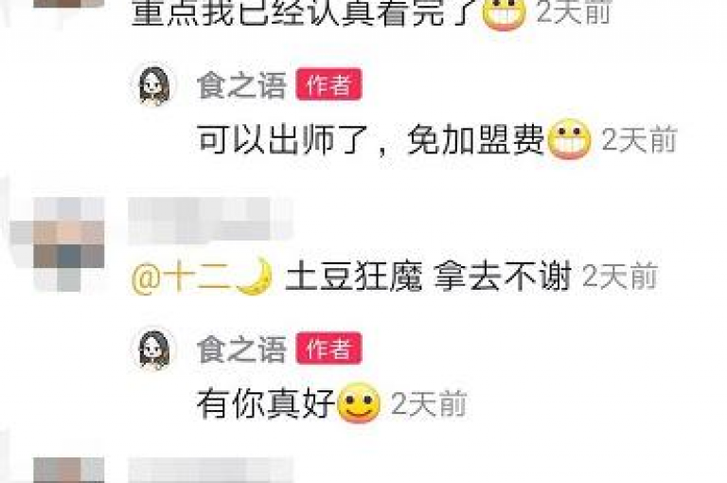The width and height of the screenshot is (727, 483).
Task: Click the 2天前 timestamp after 拿去不谢
Action: point(619,277)
